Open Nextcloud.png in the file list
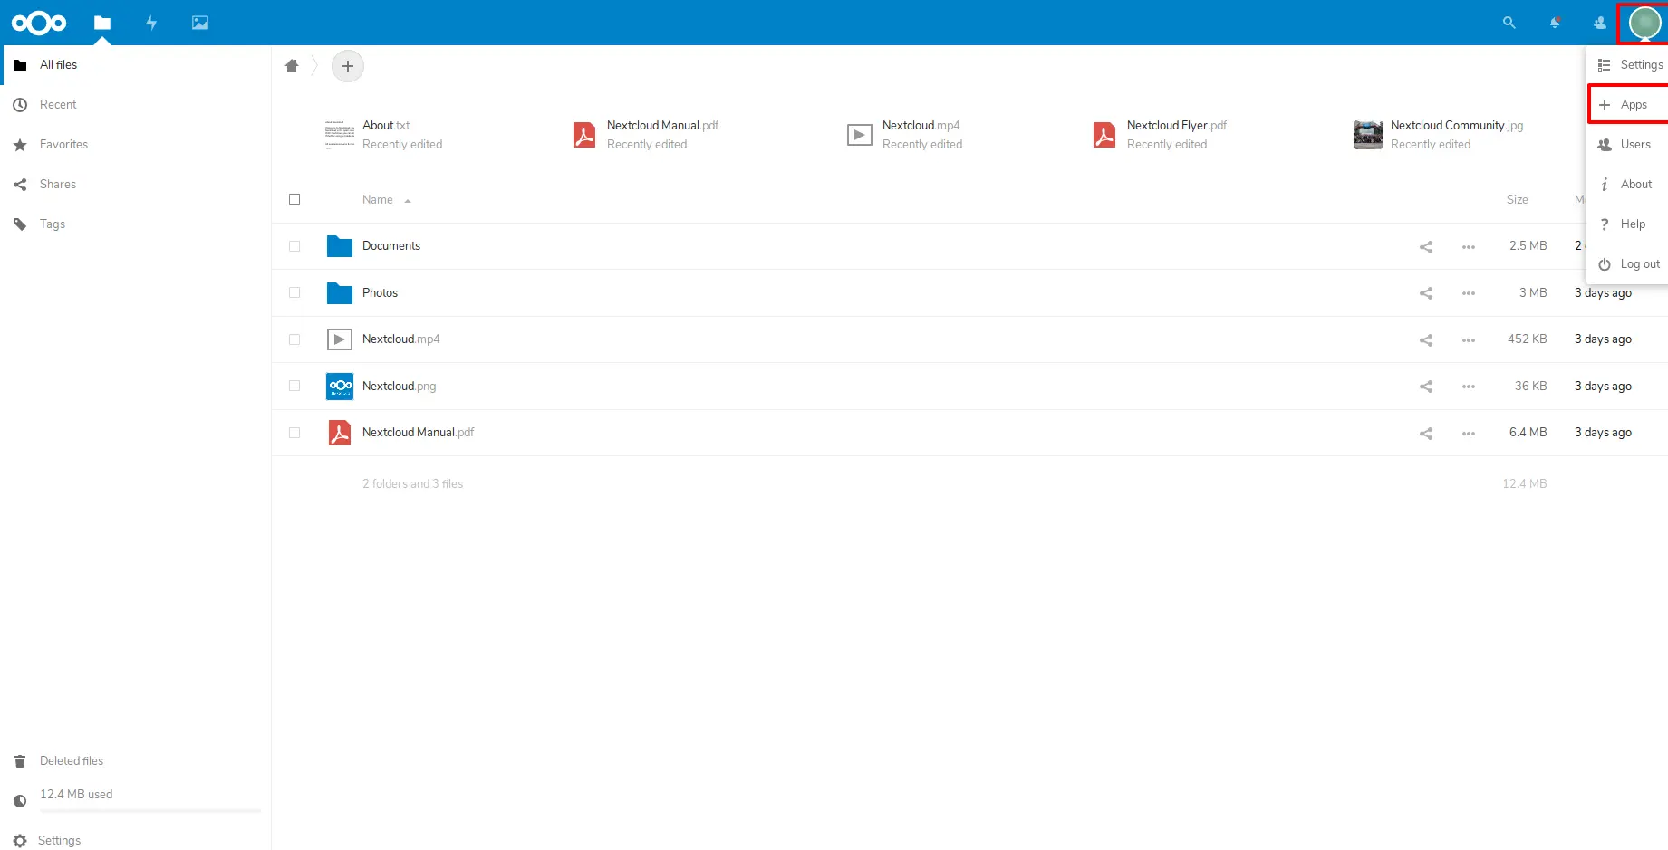1668x850 pixels. [399, 387]
